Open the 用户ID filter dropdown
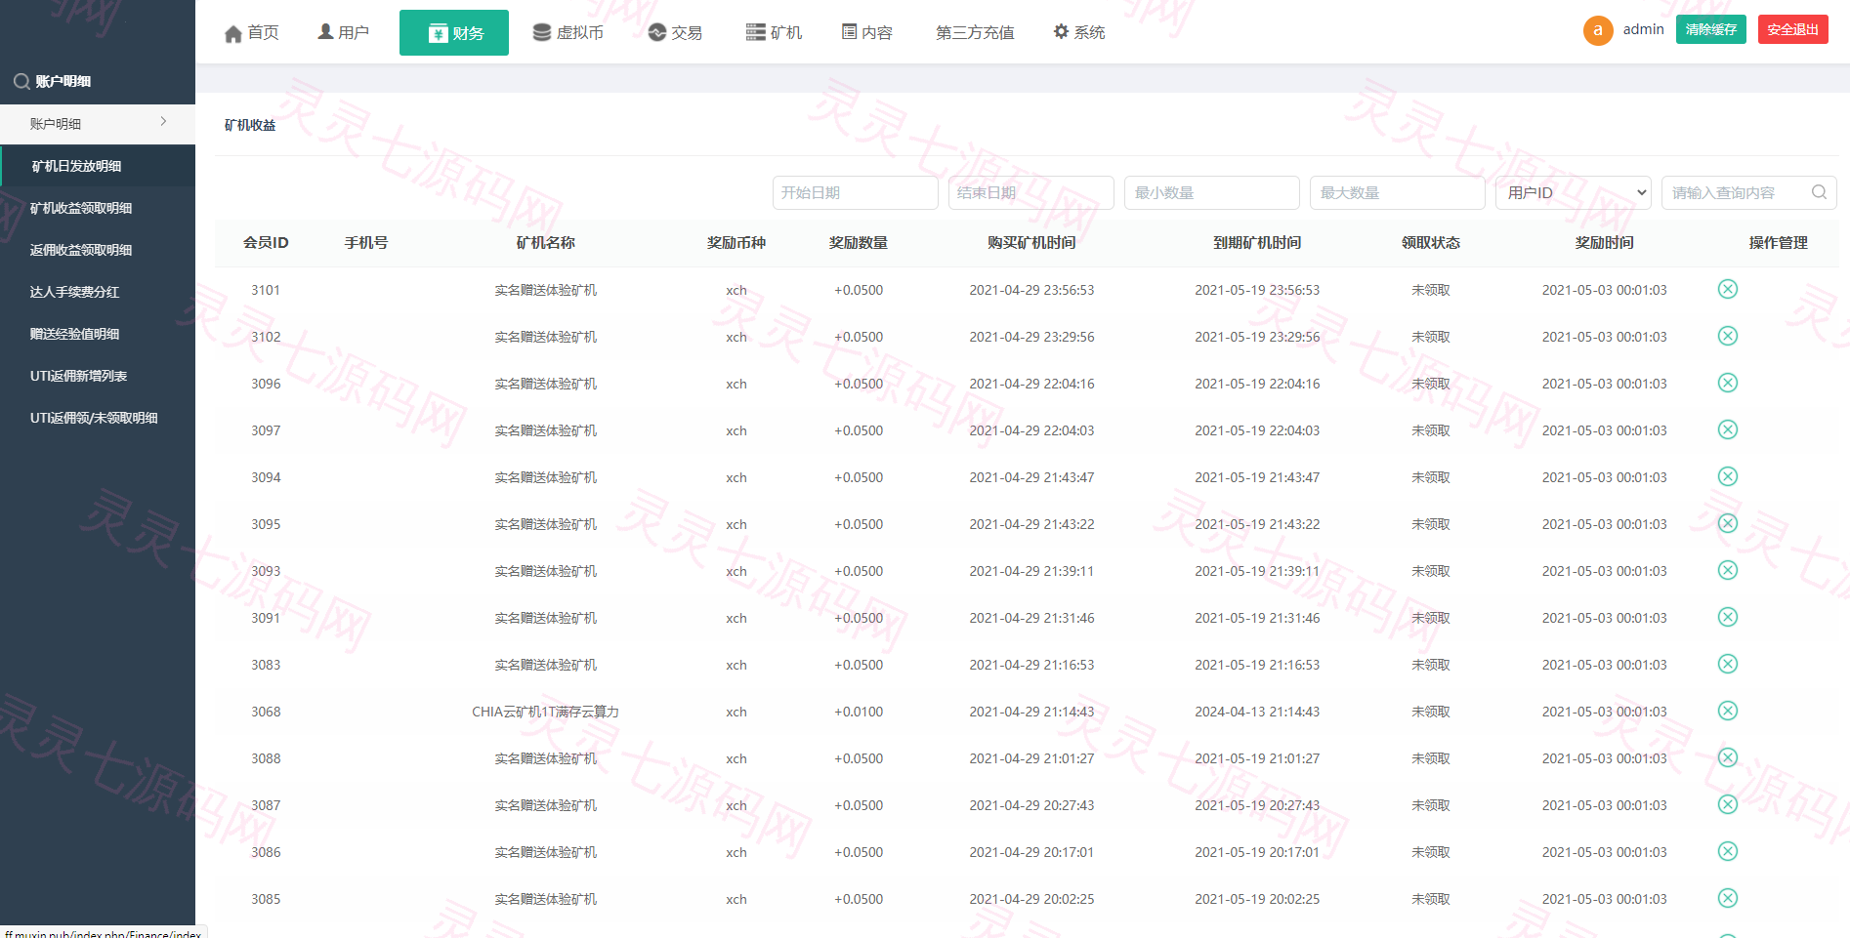 coord(1573,192)
